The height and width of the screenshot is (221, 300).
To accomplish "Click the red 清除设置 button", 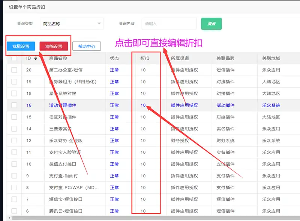I will 54,46.
